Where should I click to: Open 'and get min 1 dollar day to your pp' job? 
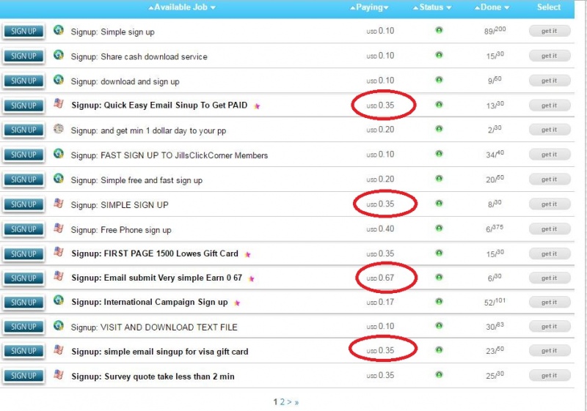click(x=148, y=130)
